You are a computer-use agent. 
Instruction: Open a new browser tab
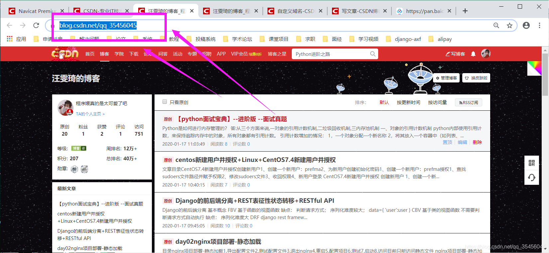465,11
